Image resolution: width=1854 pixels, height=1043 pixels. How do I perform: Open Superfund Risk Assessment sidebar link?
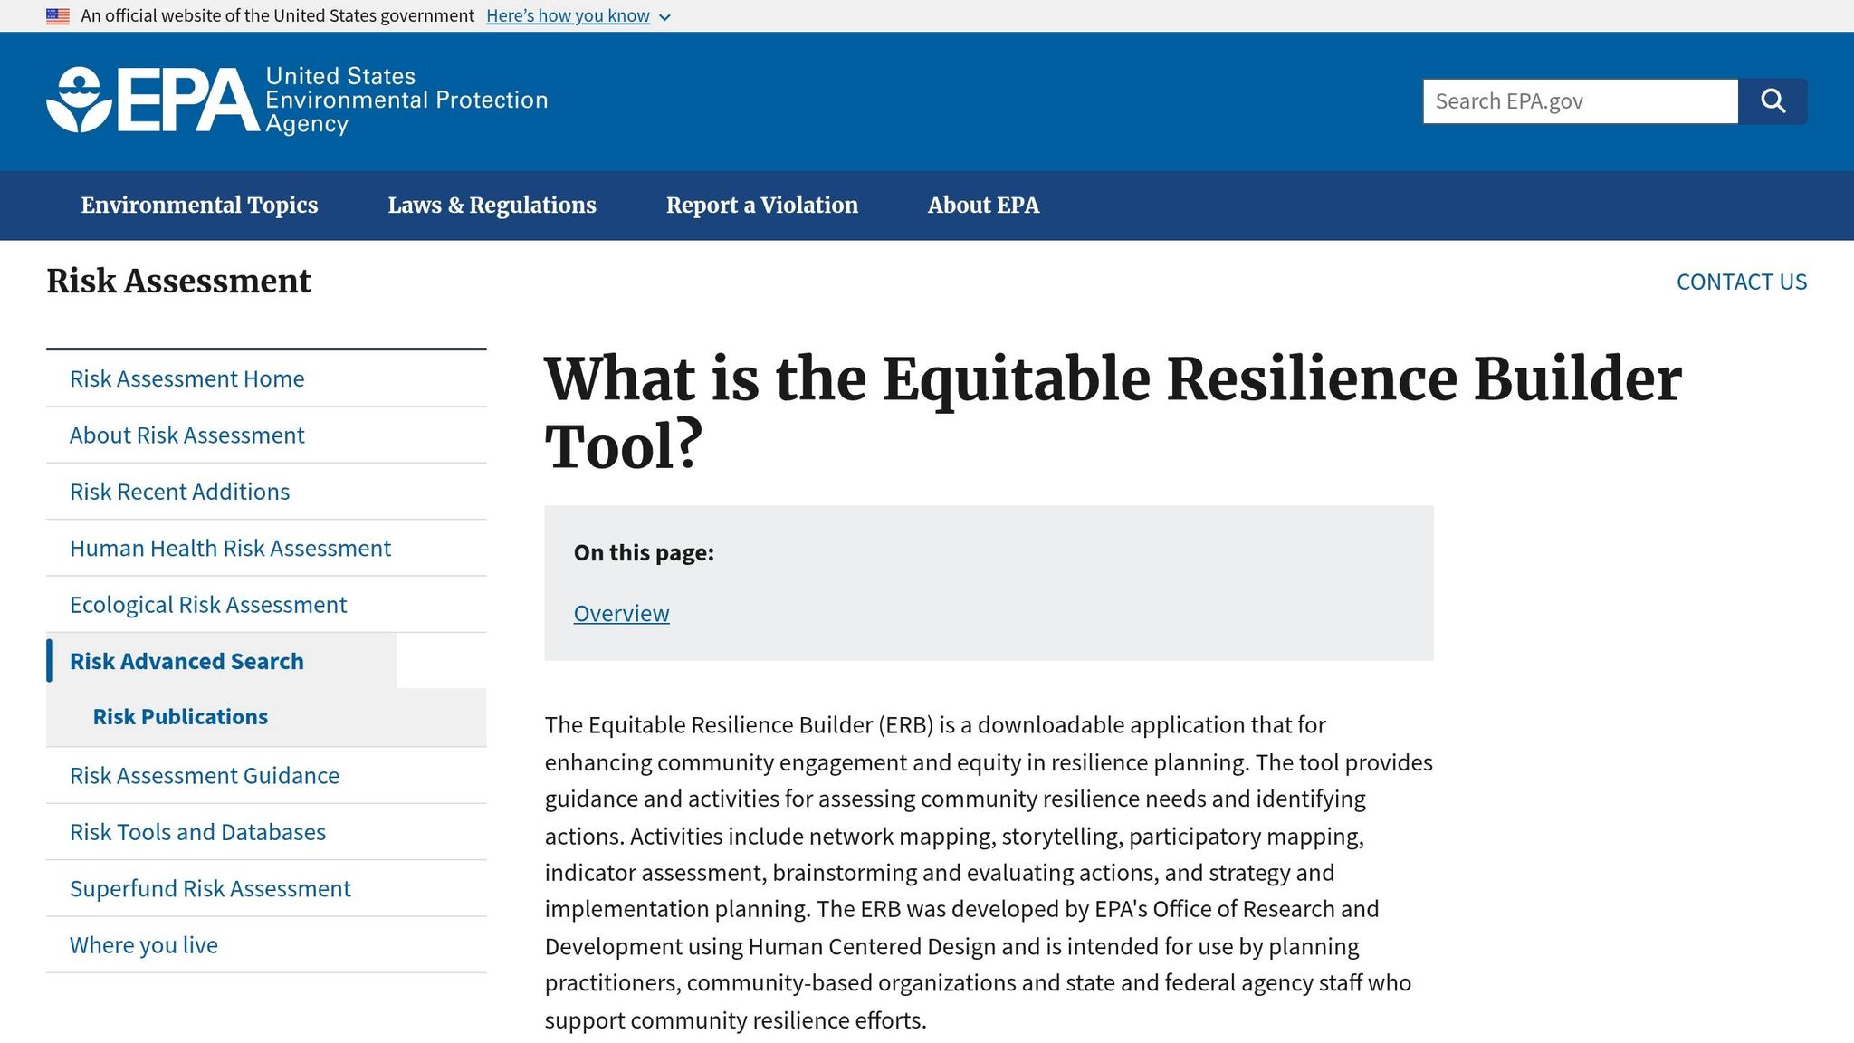click(x=266, y=889)
